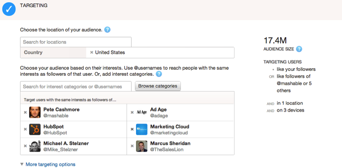Remove HubSpot from targeted users
This screenshot has width=342, height=168.
pos(25,129)
